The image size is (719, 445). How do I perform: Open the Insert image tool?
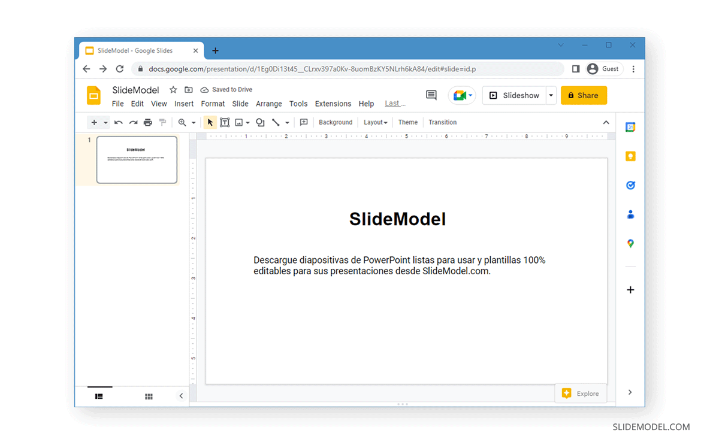coord(239,122)
